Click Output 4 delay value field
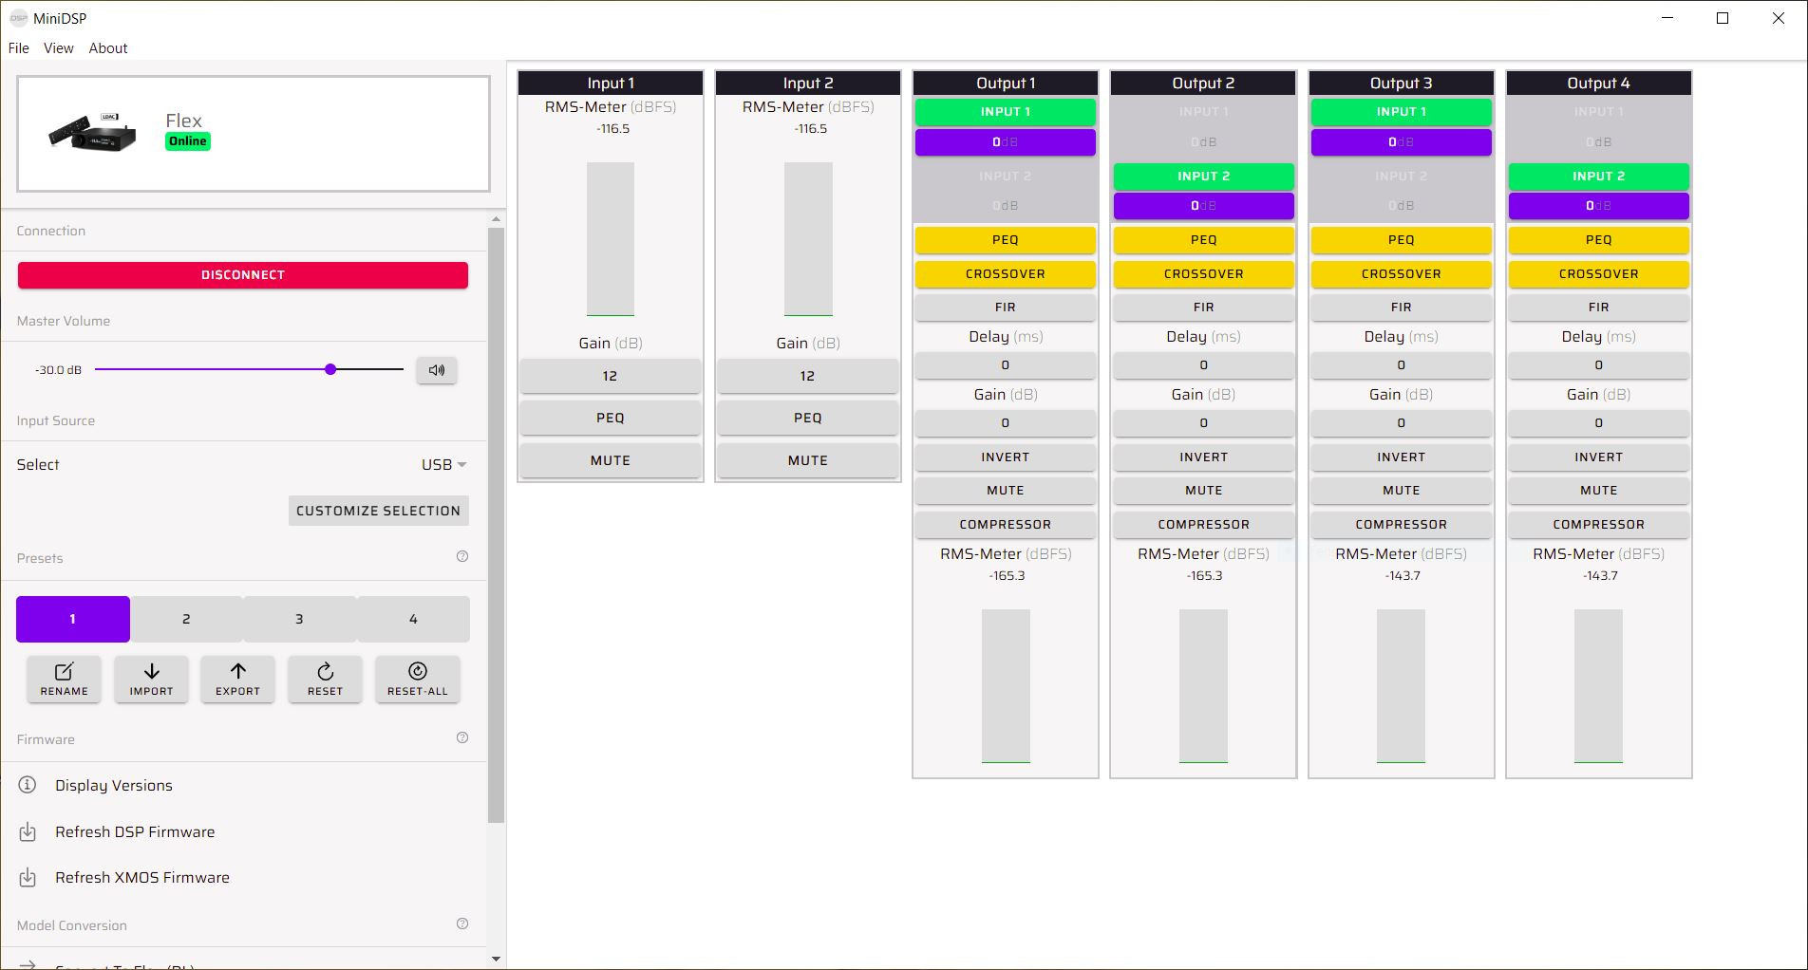1808x970 pixels. (x=1599, y=365)
